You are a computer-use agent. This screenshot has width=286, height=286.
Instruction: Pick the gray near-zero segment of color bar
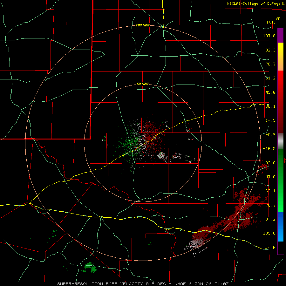pyautogui.click(x=281, y=141)
